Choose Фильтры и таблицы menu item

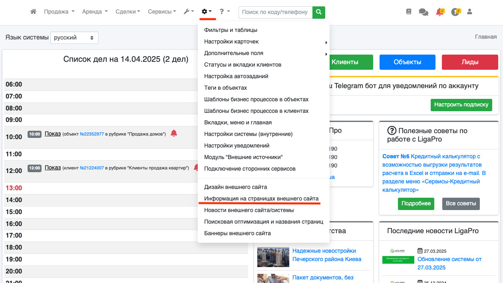click(231, 30)
